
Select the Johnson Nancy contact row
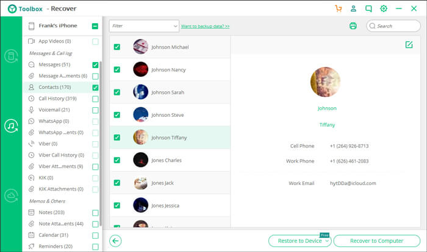pos(170,69)
